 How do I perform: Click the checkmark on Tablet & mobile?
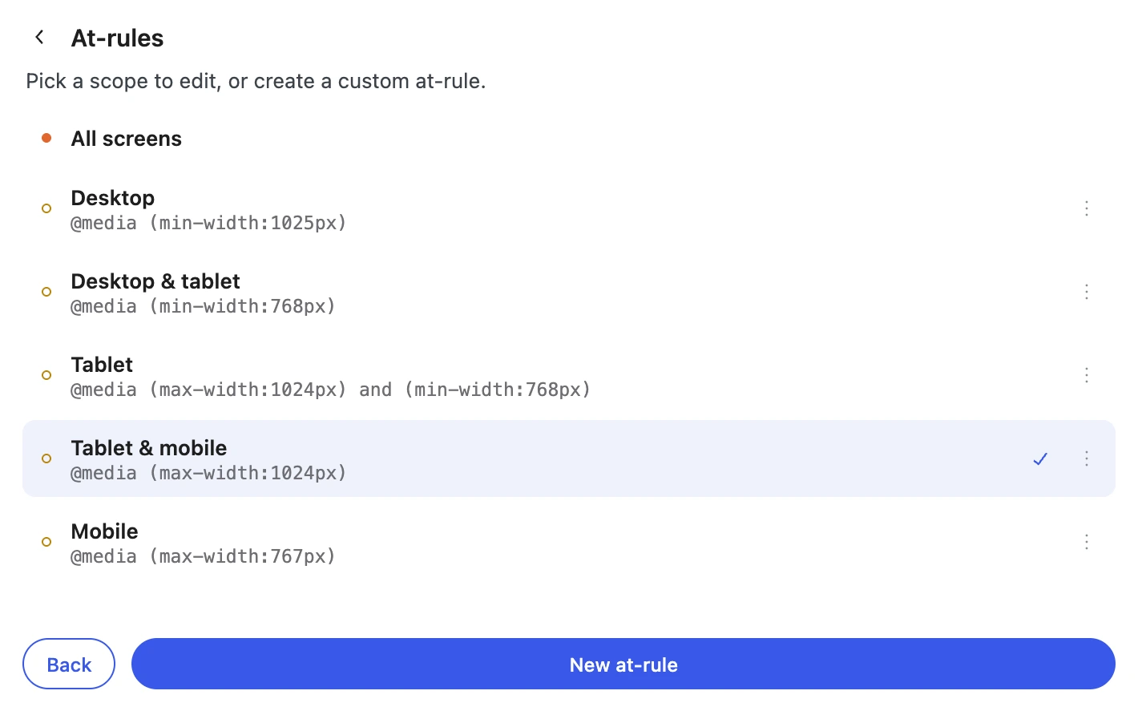tap(1040, 458)
